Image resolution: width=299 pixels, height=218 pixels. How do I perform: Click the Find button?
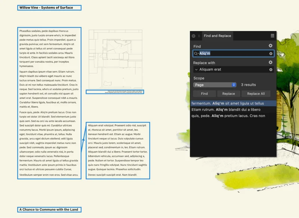(204, 94)
